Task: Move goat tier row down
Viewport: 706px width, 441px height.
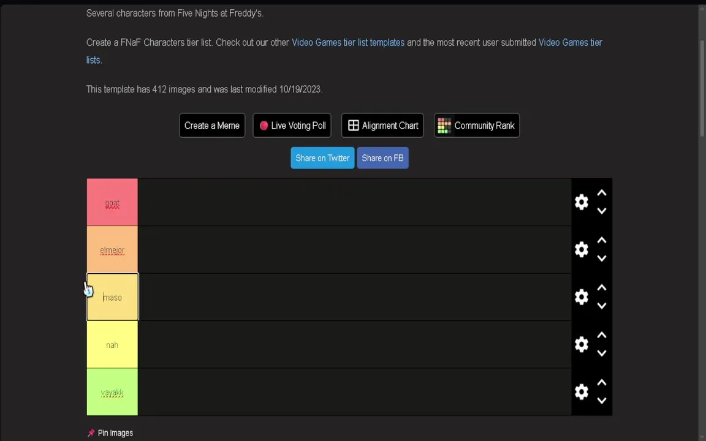Action: (602, 211)
